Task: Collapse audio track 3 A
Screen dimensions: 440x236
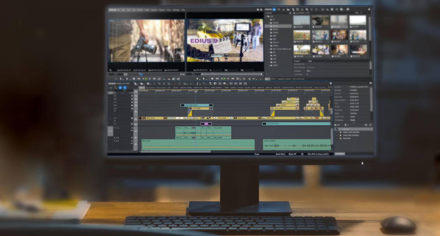Action: [115, 141]
